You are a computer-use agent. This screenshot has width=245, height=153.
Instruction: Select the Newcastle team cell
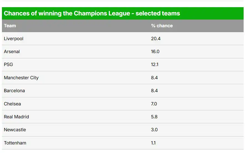[x=15, y=130]
